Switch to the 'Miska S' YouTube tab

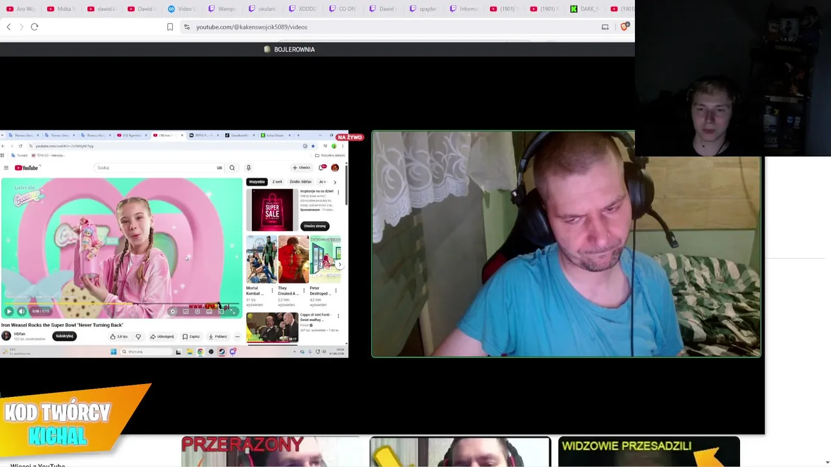tap(60, 9)
